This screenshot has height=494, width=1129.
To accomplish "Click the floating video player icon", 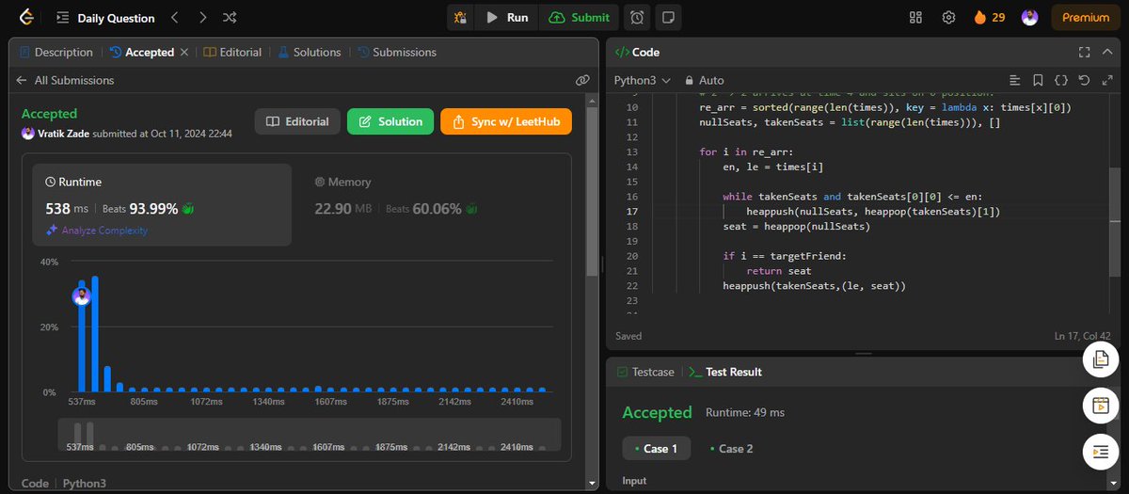I will coord(1101,406).
